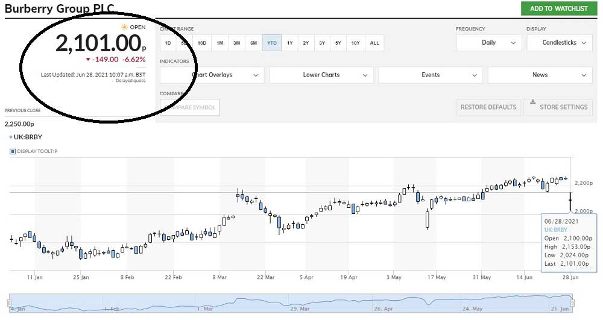
Task: Click the RESTORE DEFAULTS button
Action: tap(488, 107)
